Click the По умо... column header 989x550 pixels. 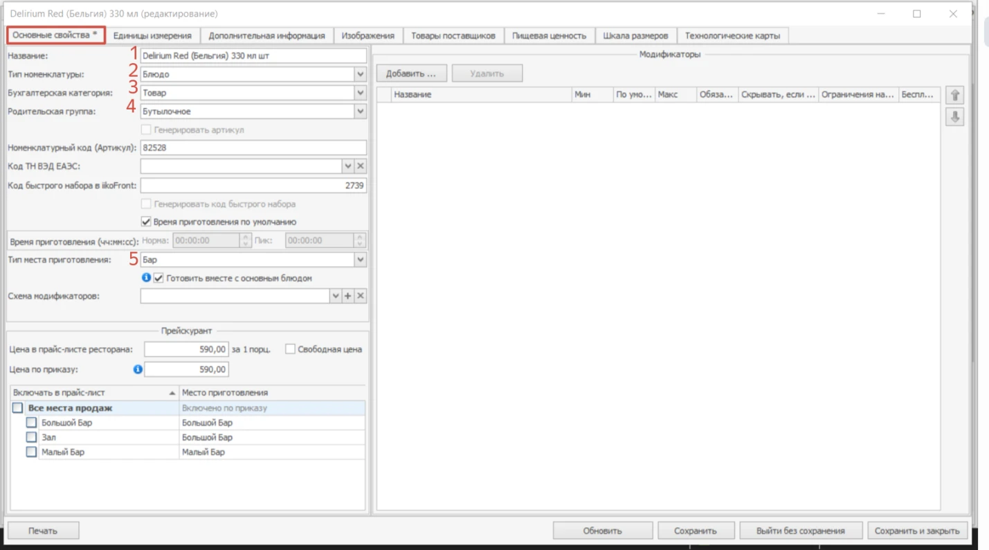coord(635,95)
